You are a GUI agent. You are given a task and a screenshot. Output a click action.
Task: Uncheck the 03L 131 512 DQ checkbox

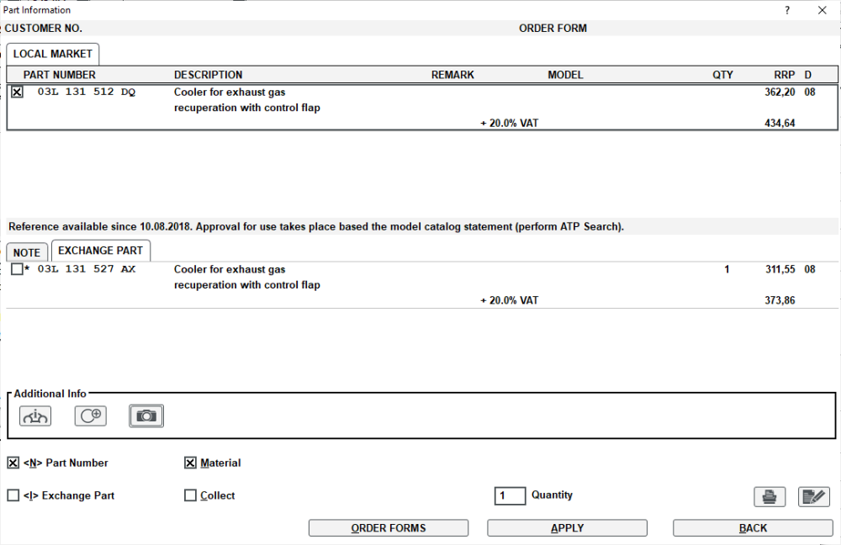pyautogui.click(x=17, y=93)
